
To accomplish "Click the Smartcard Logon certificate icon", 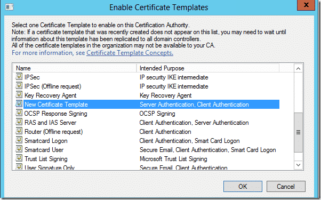I will [x=19, y=140].
